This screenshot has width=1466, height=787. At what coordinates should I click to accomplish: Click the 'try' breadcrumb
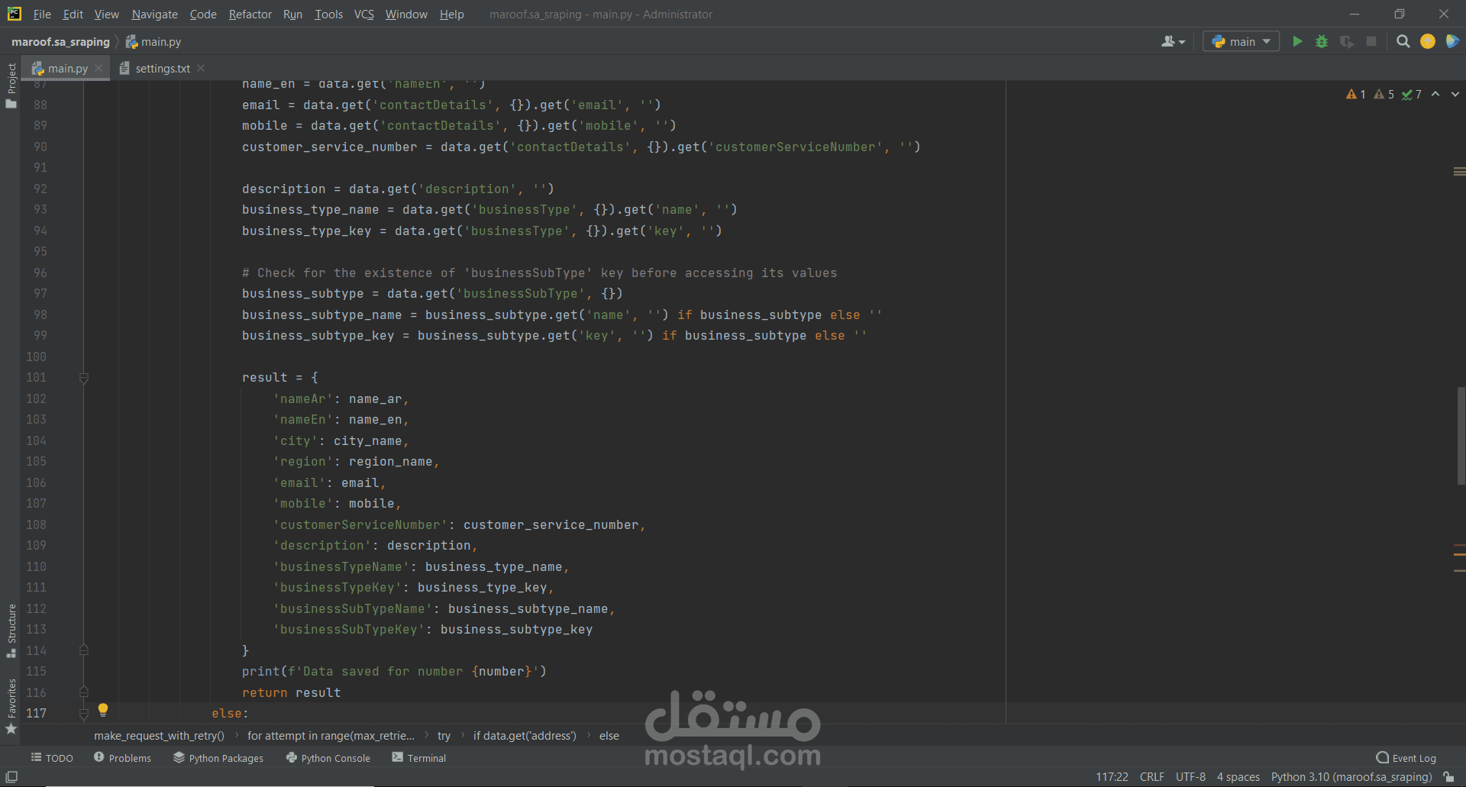444,736
